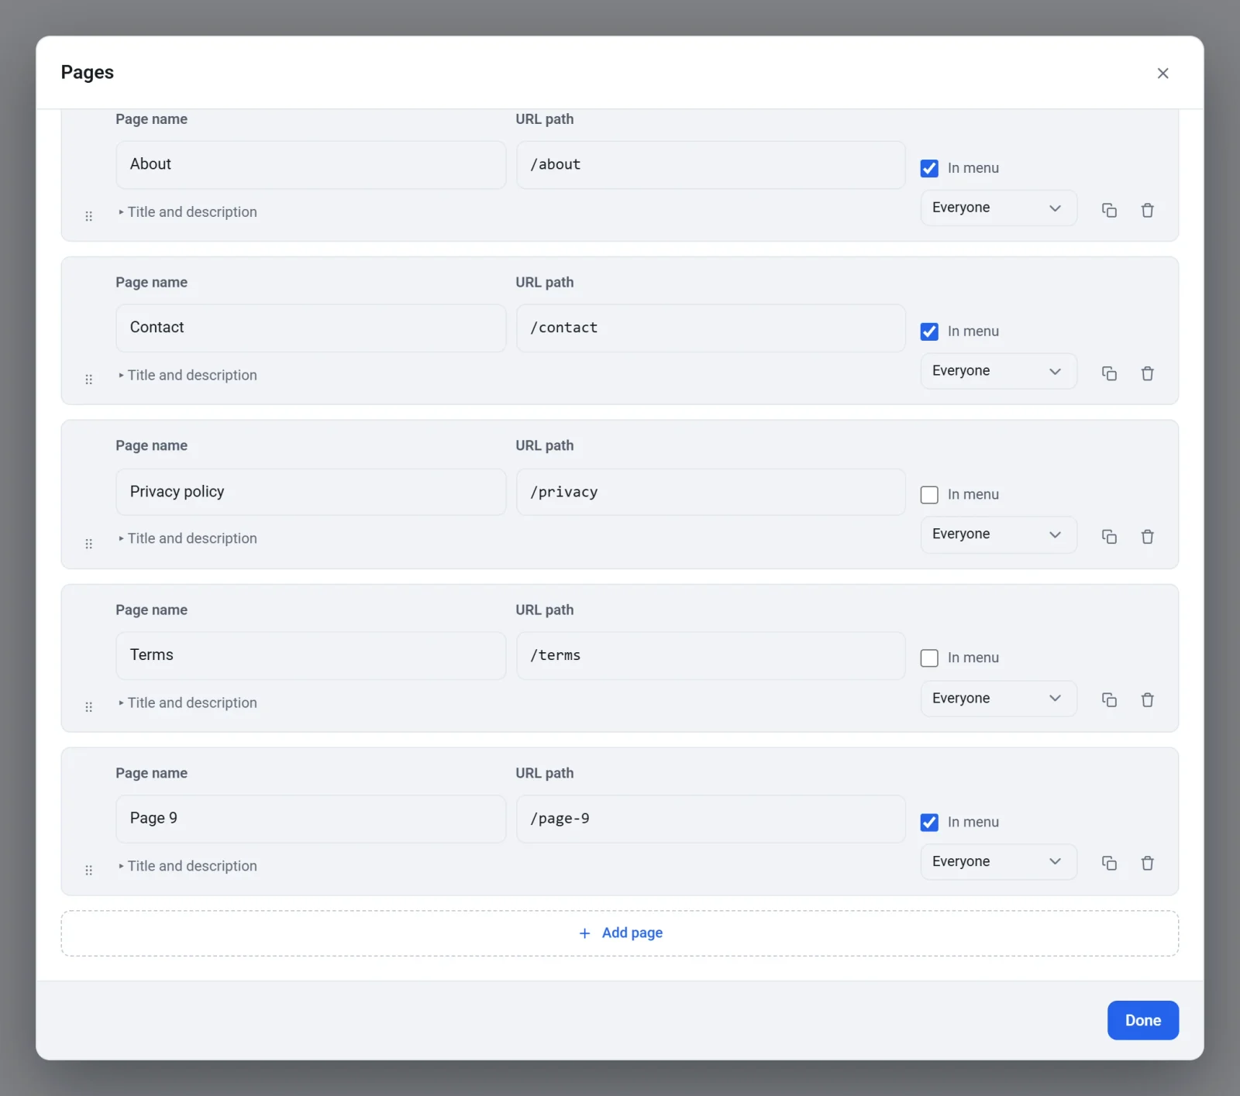The width and height of the screenshot is (1240, 1096).
Task: Delete the Contact page
Action: coord(1147,373)
